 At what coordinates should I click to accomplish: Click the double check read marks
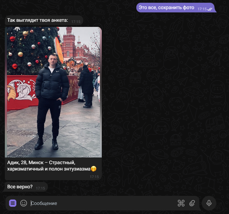(210, 9)
